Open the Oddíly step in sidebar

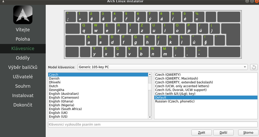[23, 58]
